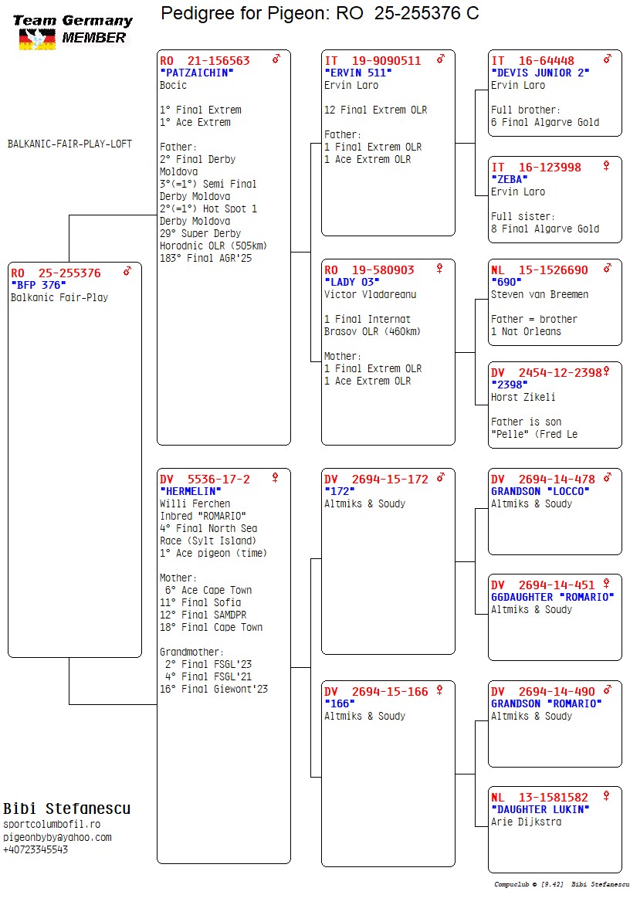630x905 pixels.
Task: Click female symbol on HERMELIN box
Action: 275,477
